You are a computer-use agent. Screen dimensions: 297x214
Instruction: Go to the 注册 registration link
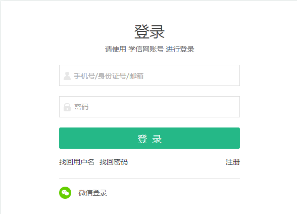coord(232,162)
